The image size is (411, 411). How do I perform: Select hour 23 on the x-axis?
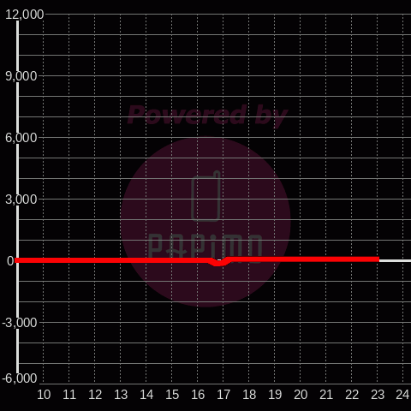(378, 395)
